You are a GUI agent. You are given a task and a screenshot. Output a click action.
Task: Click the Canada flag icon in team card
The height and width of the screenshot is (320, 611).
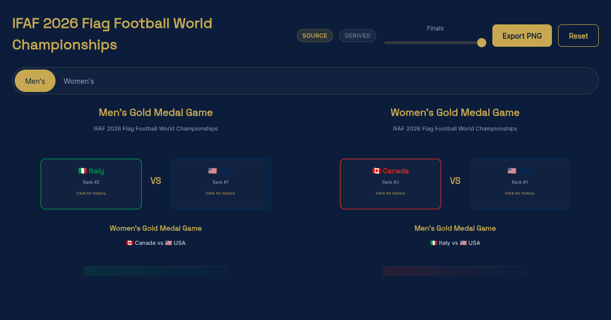pos(377,171)
